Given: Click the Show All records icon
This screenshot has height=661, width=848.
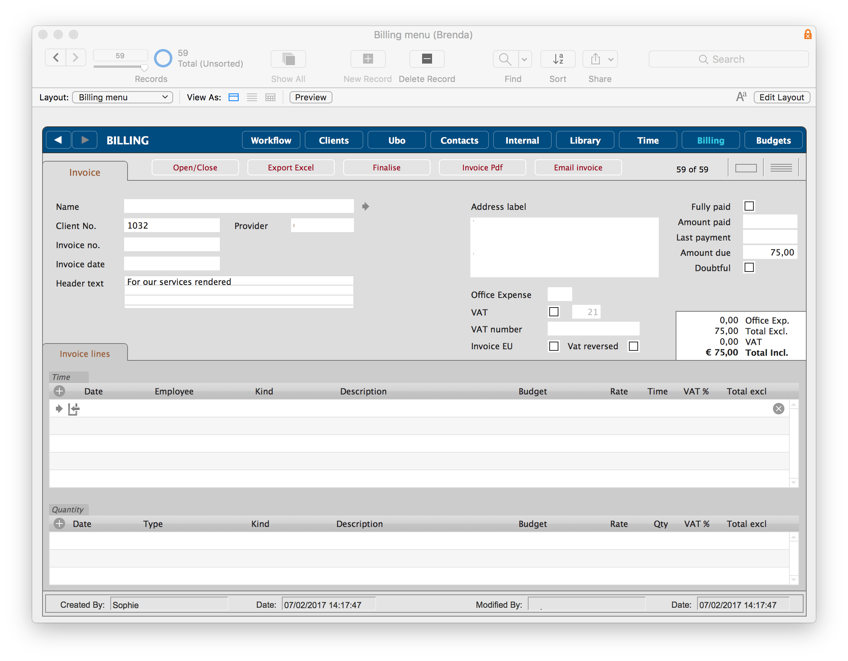Looking at the screenshot, I should [x=288, y=59].
